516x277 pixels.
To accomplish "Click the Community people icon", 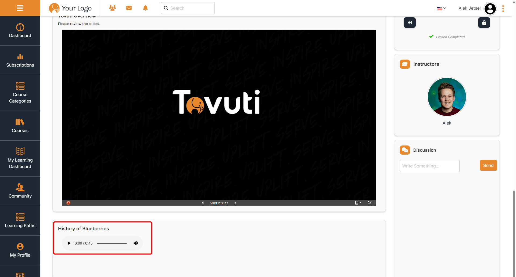I will click(x=20, y=187).
